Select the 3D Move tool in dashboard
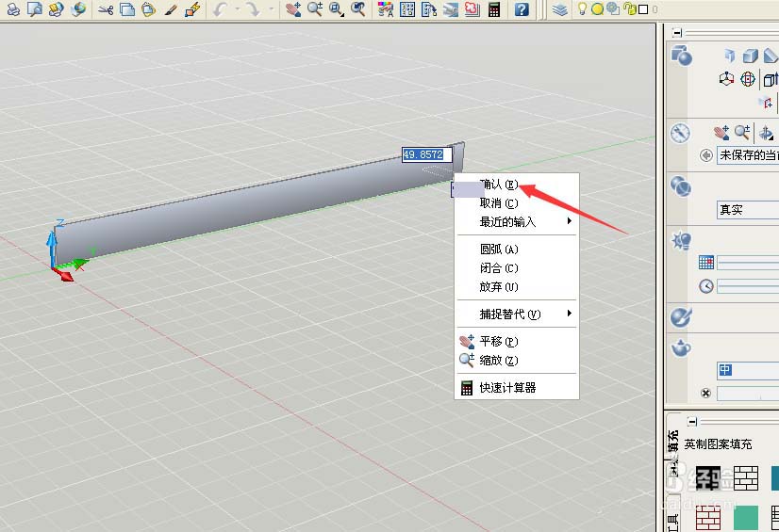This screenshot has height=532, width=779. pyautogui.click(x=726, y=78)
